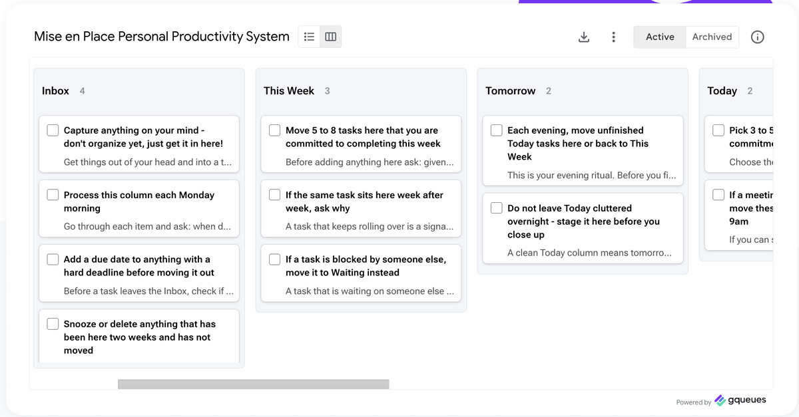Click the Tomorrow column header
This screenshot has height=417, width=799.
pos(511,91)
